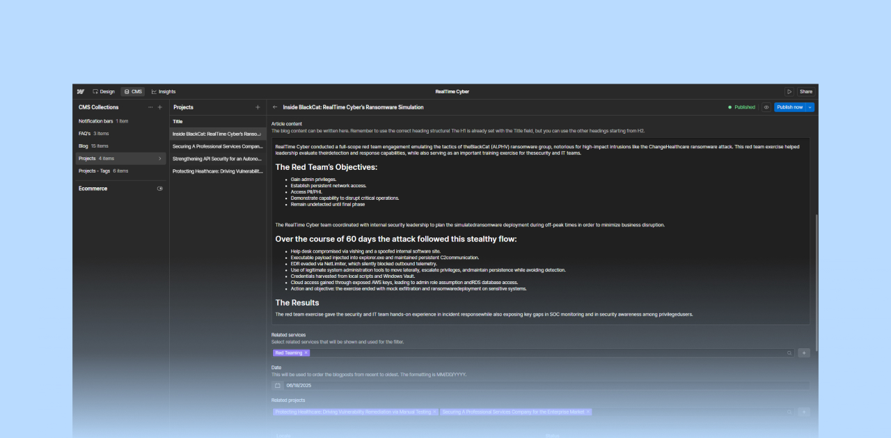This screenshot has height=438, width=891.
Task: Click the chevron on the Projects collection row
Action: pyautogui.click(x=160, y=159)
